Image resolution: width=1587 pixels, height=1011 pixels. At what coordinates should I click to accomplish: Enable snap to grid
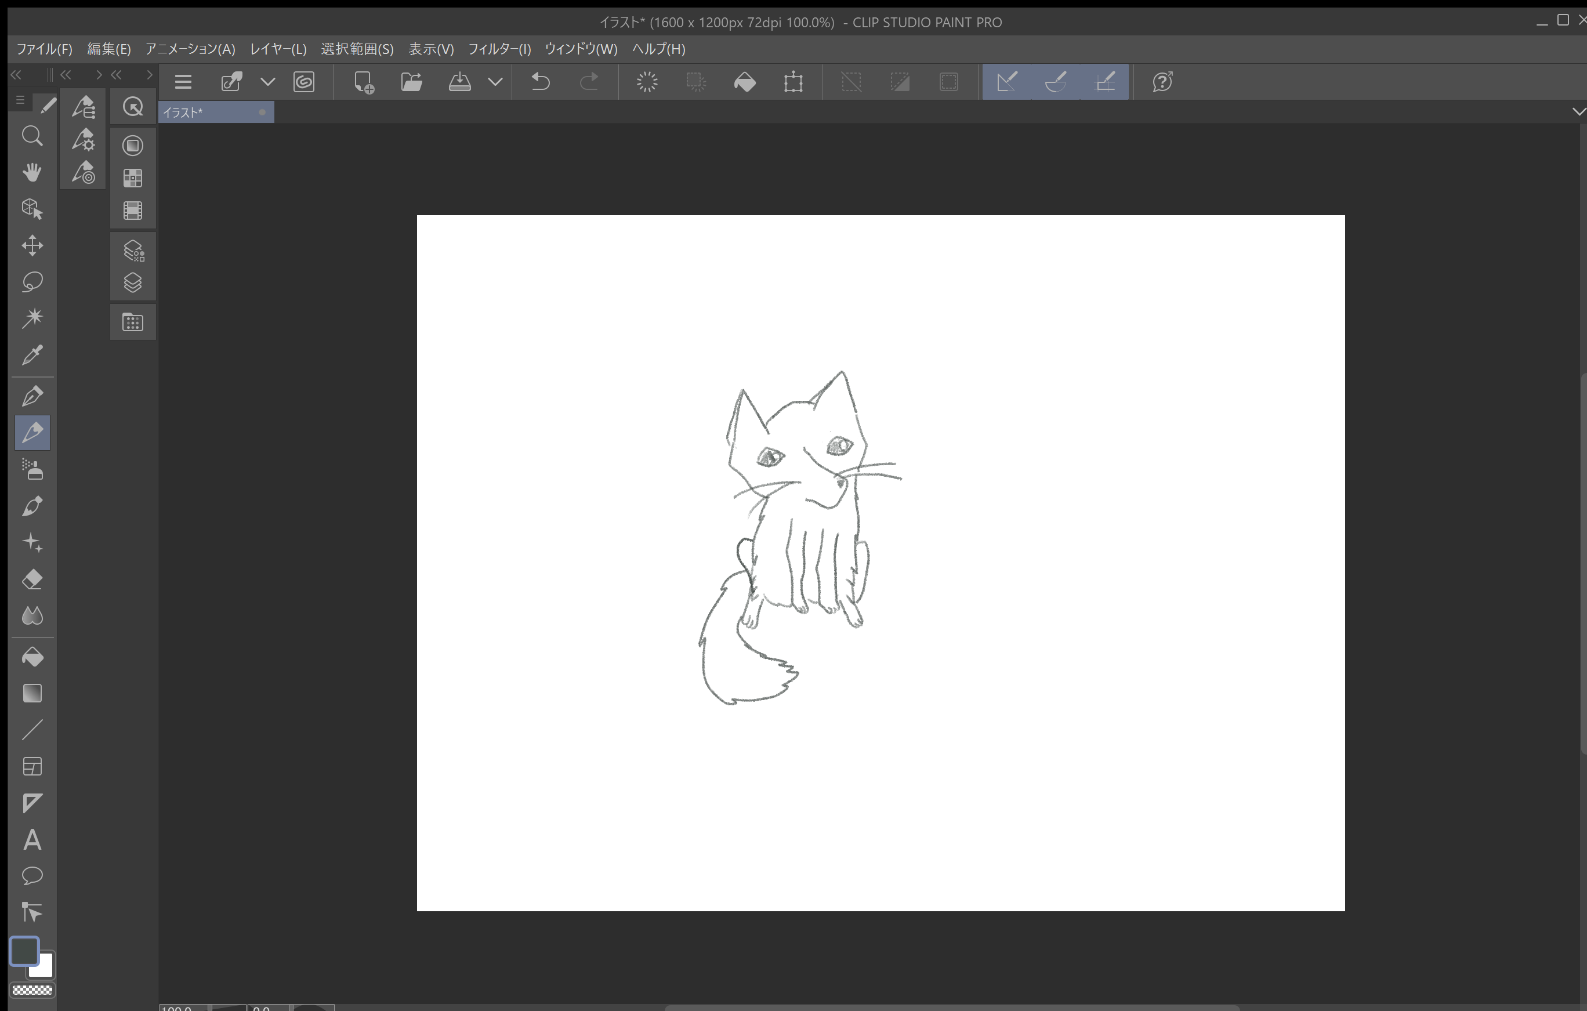pyautogui.click(x=1105, y=82)
